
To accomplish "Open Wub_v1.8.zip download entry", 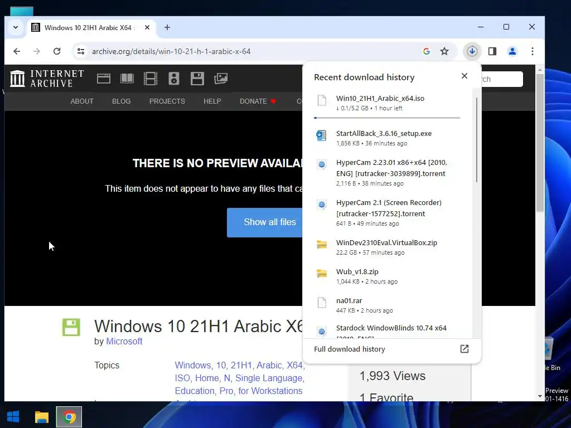I will [x=387, y=276].
